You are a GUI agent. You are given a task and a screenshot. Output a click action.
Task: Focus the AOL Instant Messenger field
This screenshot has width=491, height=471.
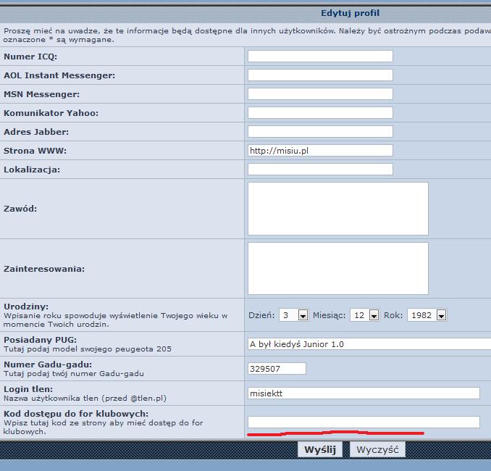[320, 75]
